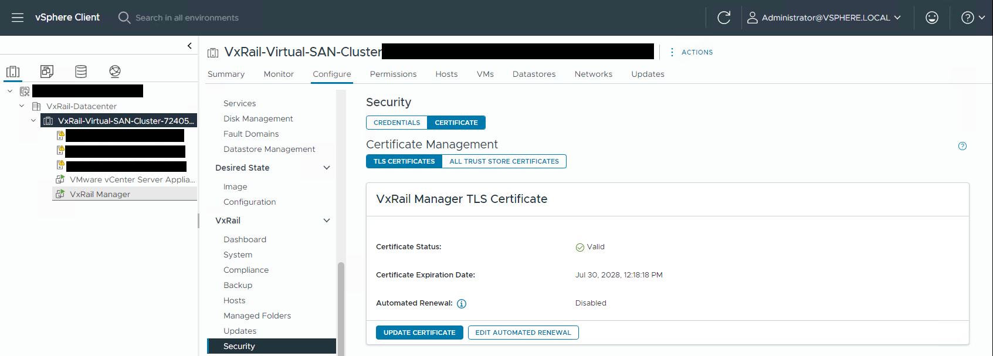Collapse the navigation sidebar arrow
993x356 pixels.
[189, 45]
